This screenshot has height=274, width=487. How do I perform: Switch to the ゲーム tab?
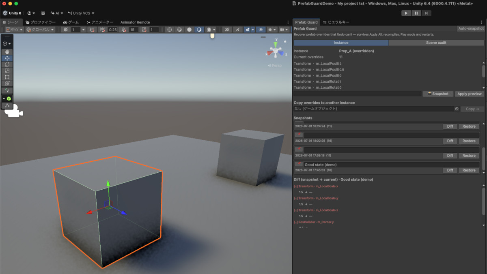pos(71,22)
